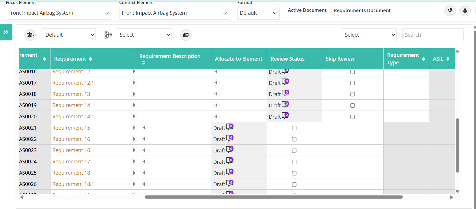Click the droplet icon button at top right

tap(465, 11)
